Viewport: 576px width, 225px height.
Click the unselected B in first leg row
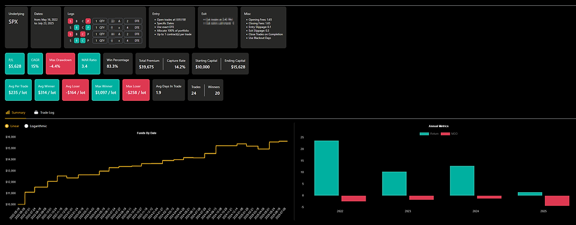[76, 21]
